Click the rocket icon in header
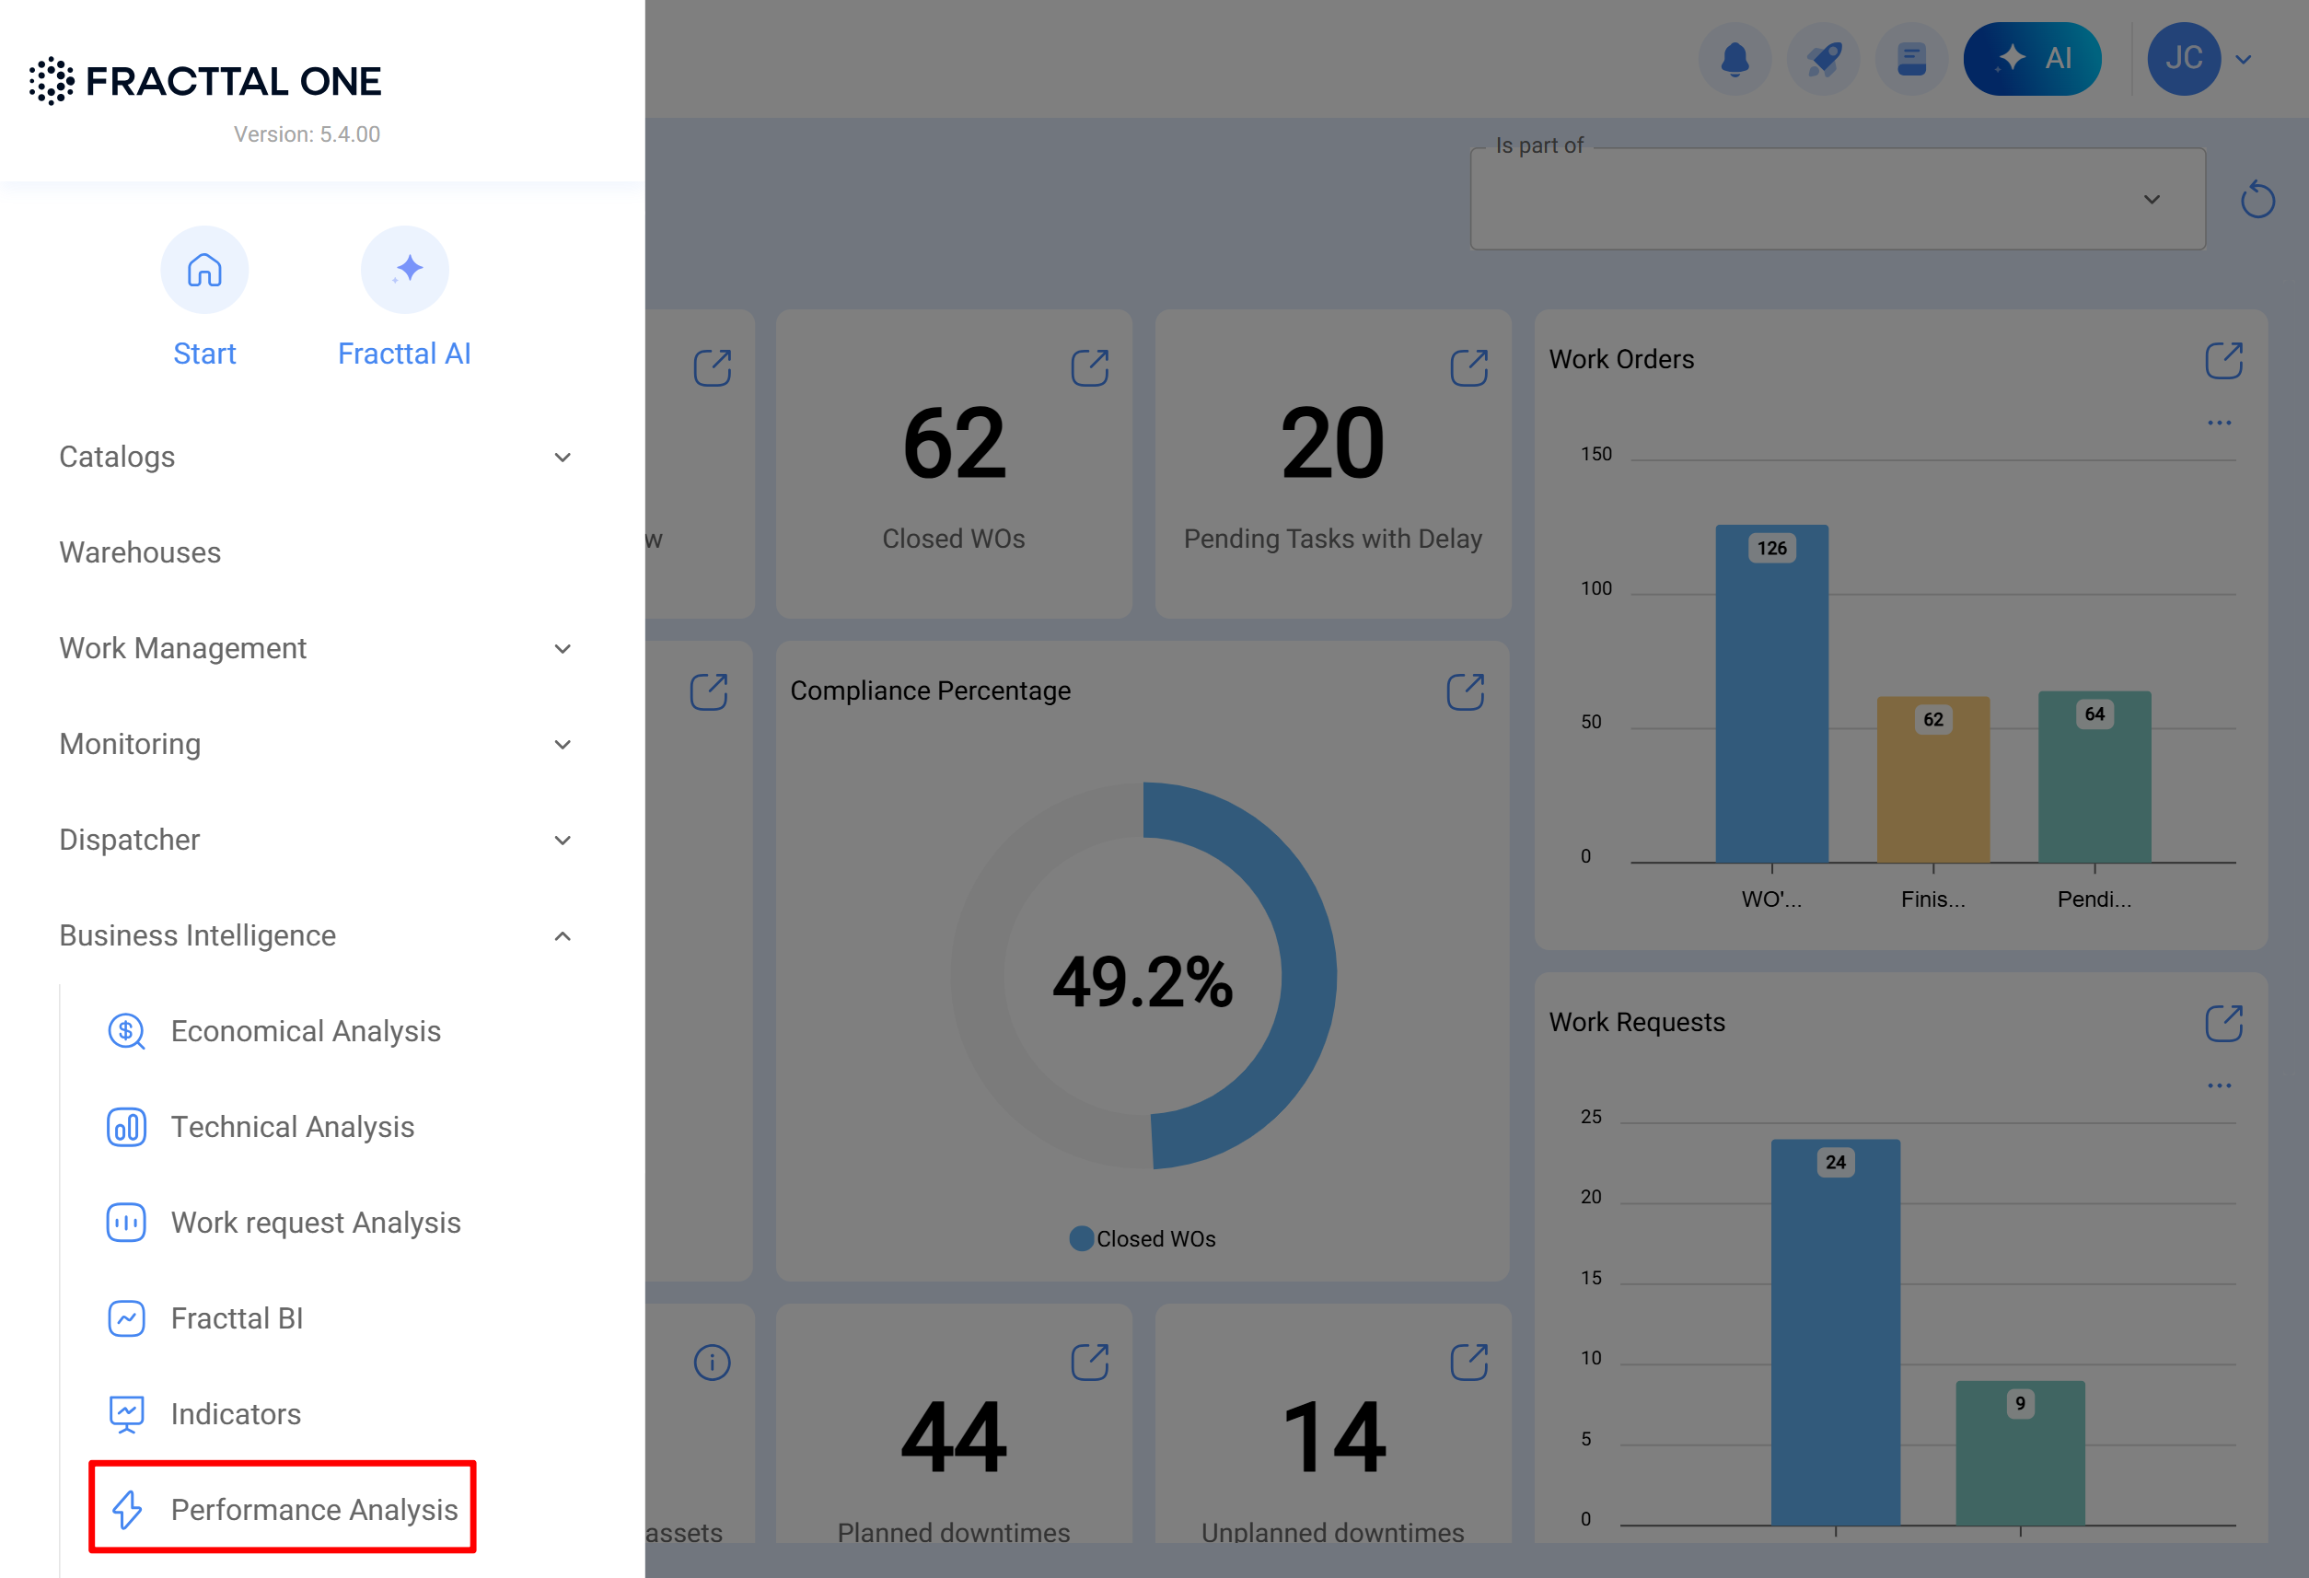 [x=1822, y=60]
